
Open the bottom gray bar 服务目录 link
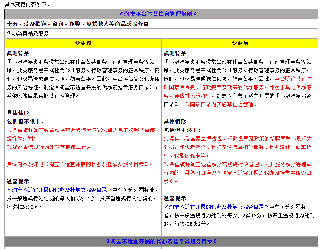coord(161,241)
